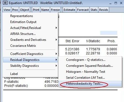Click the t-Statistic column header

[x=93, y=41]
